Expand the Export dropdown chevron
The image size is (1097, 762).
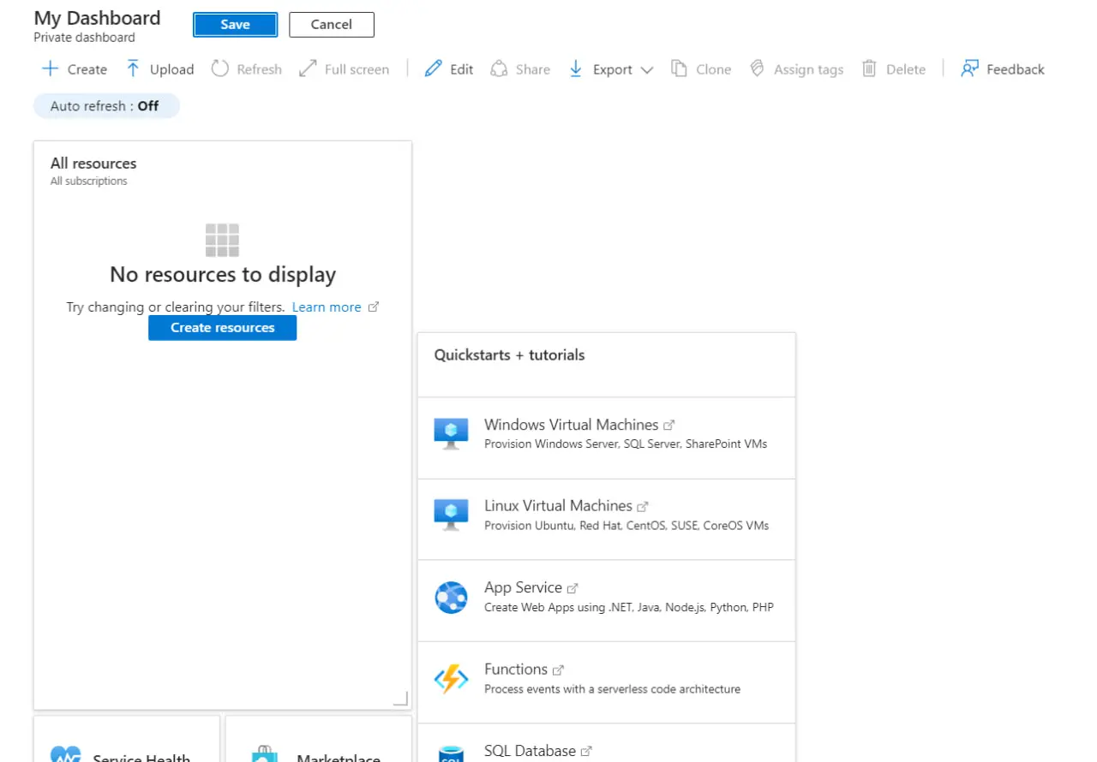click(x=647, y=70)
